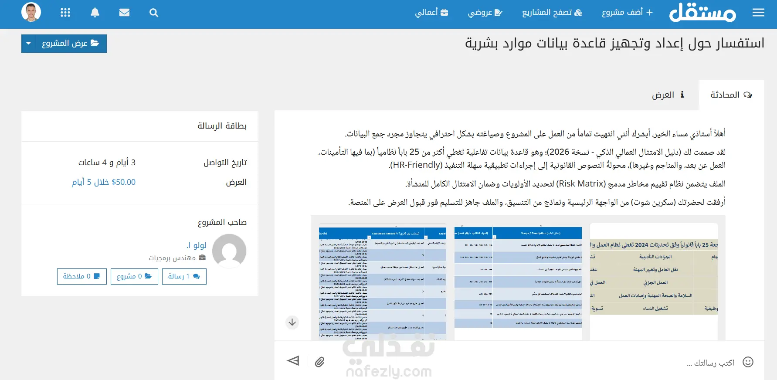777x380 pixels.
Task: Click the 1 رسالة button
Action: point(184,276)
